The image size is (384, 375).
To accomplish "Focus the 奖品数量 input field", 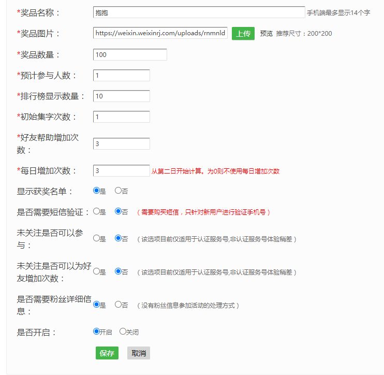I will click(130, 54).
